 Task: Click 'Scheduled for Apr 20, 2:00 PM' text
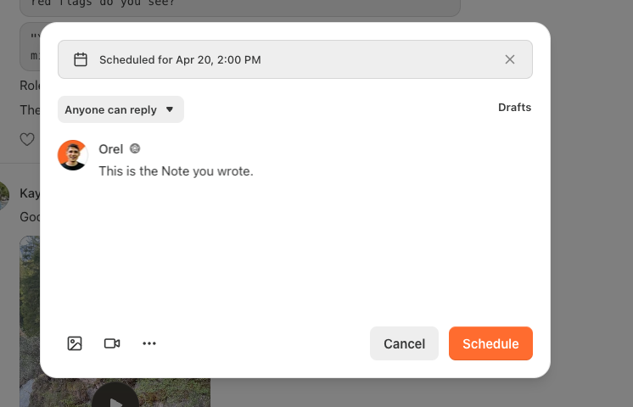pos(180,59)
